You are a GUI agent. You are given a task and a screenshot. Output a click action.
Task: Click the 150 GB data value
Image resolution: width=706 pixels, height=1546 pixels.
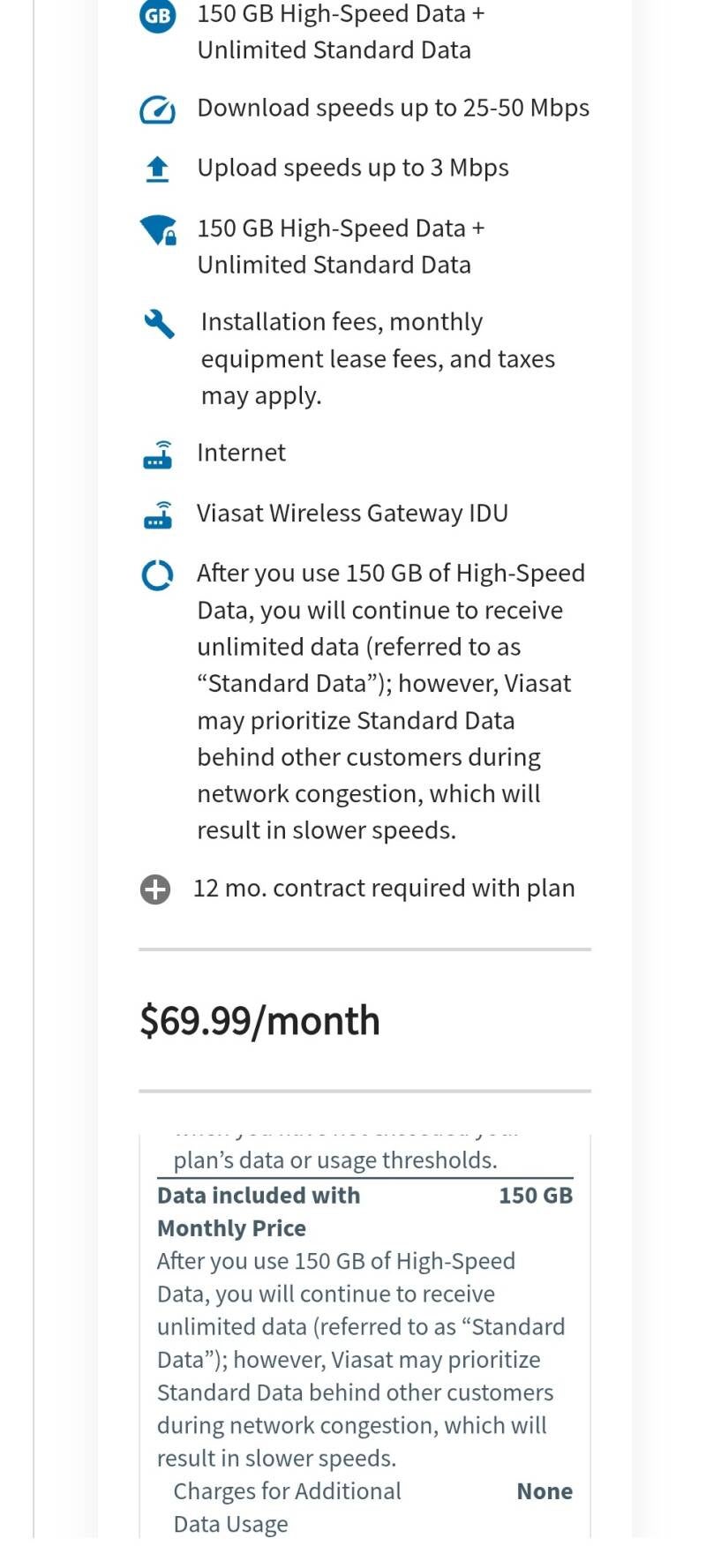coord(536,1196)
